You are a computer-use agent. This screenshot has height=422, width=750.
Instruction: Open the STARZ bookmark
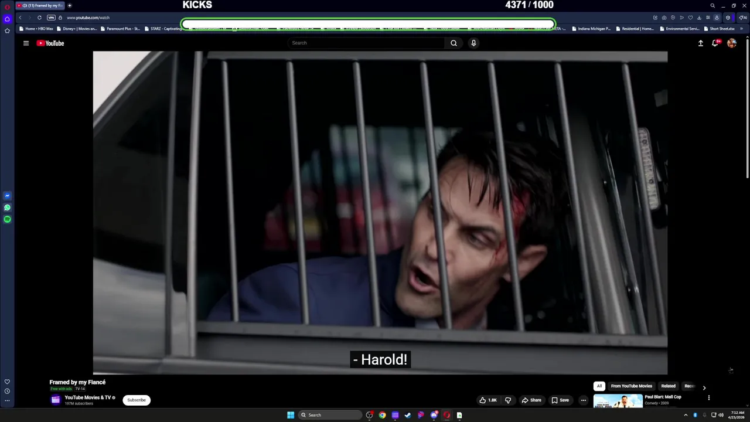(163, 28)
